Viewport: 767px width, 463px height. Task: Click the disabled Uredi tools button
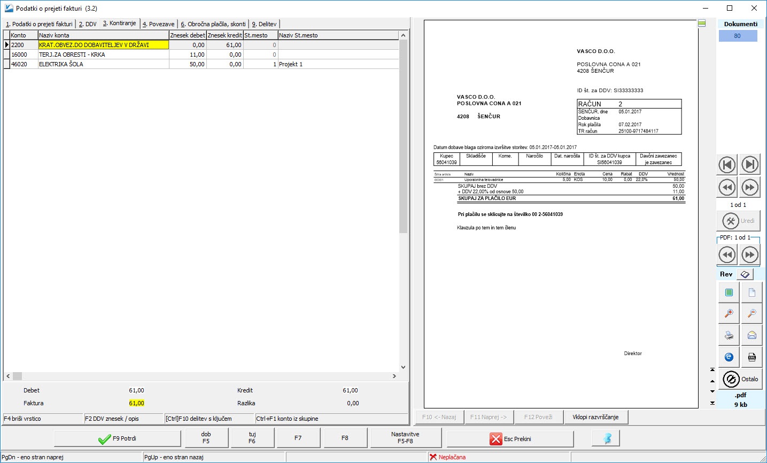pyautogui.click(x=738, y=221)
